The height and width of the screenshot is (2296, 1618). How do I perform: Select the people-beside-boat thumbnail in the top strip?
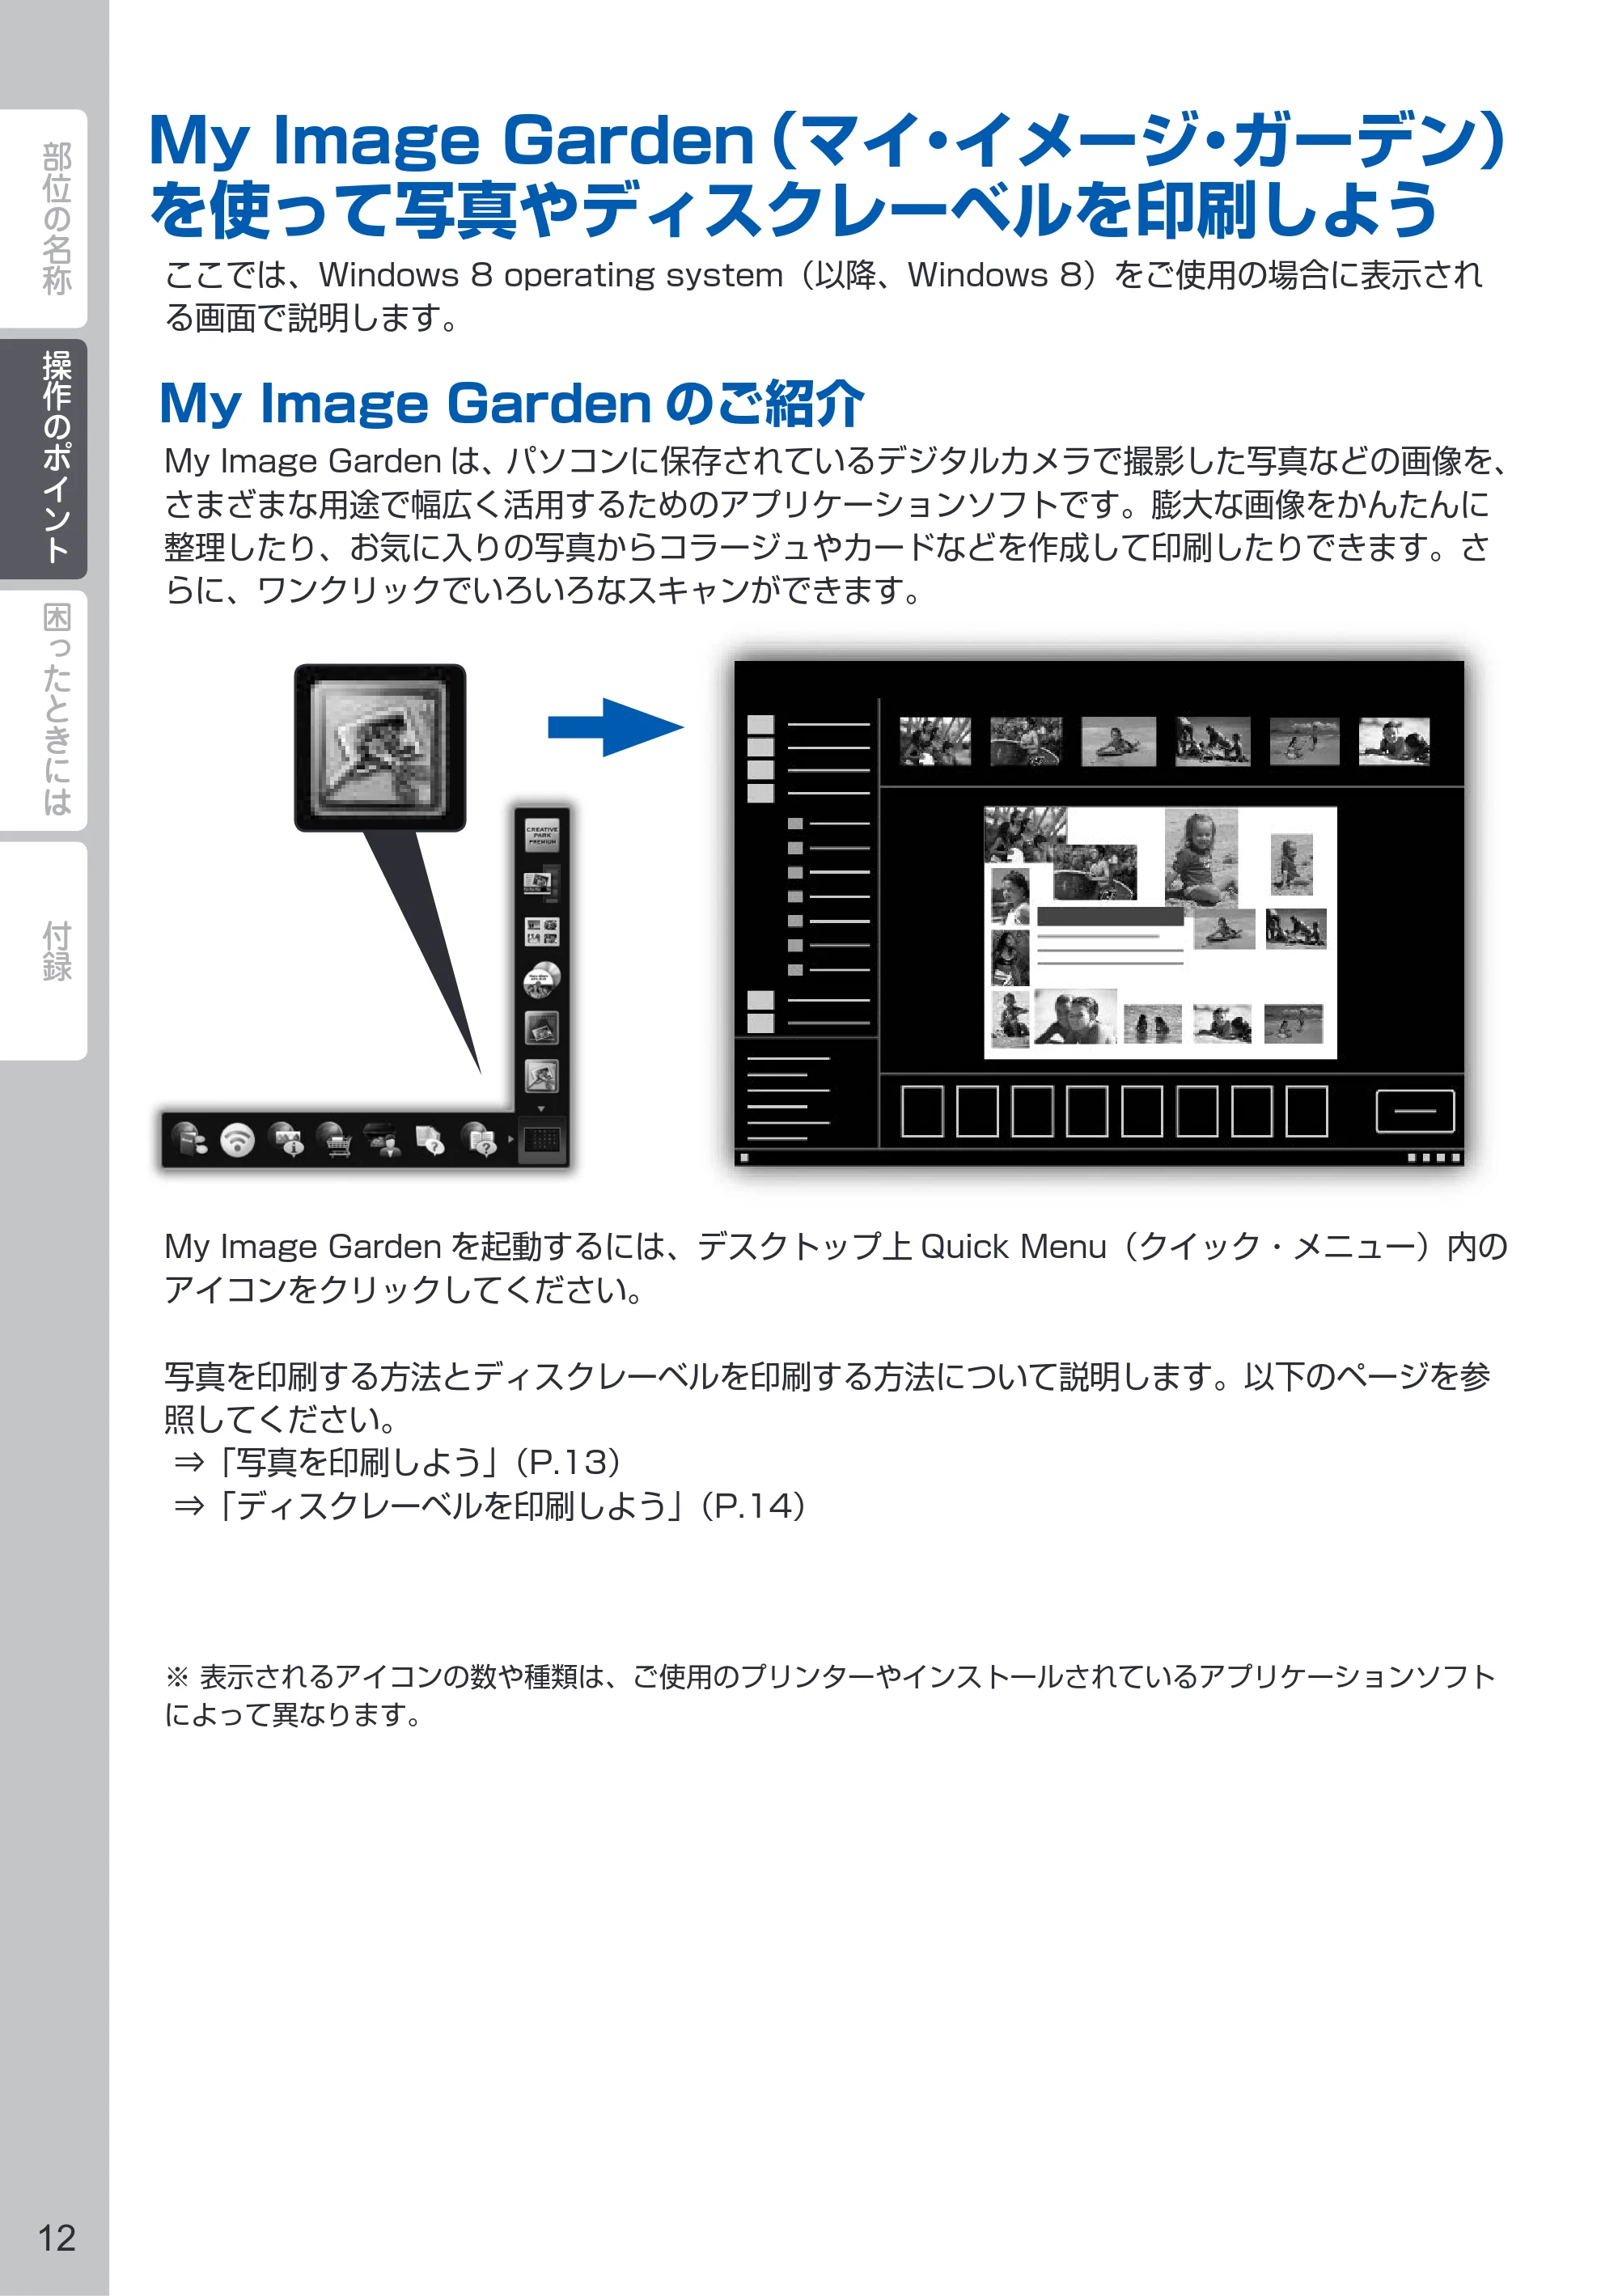click(1026, 741)
